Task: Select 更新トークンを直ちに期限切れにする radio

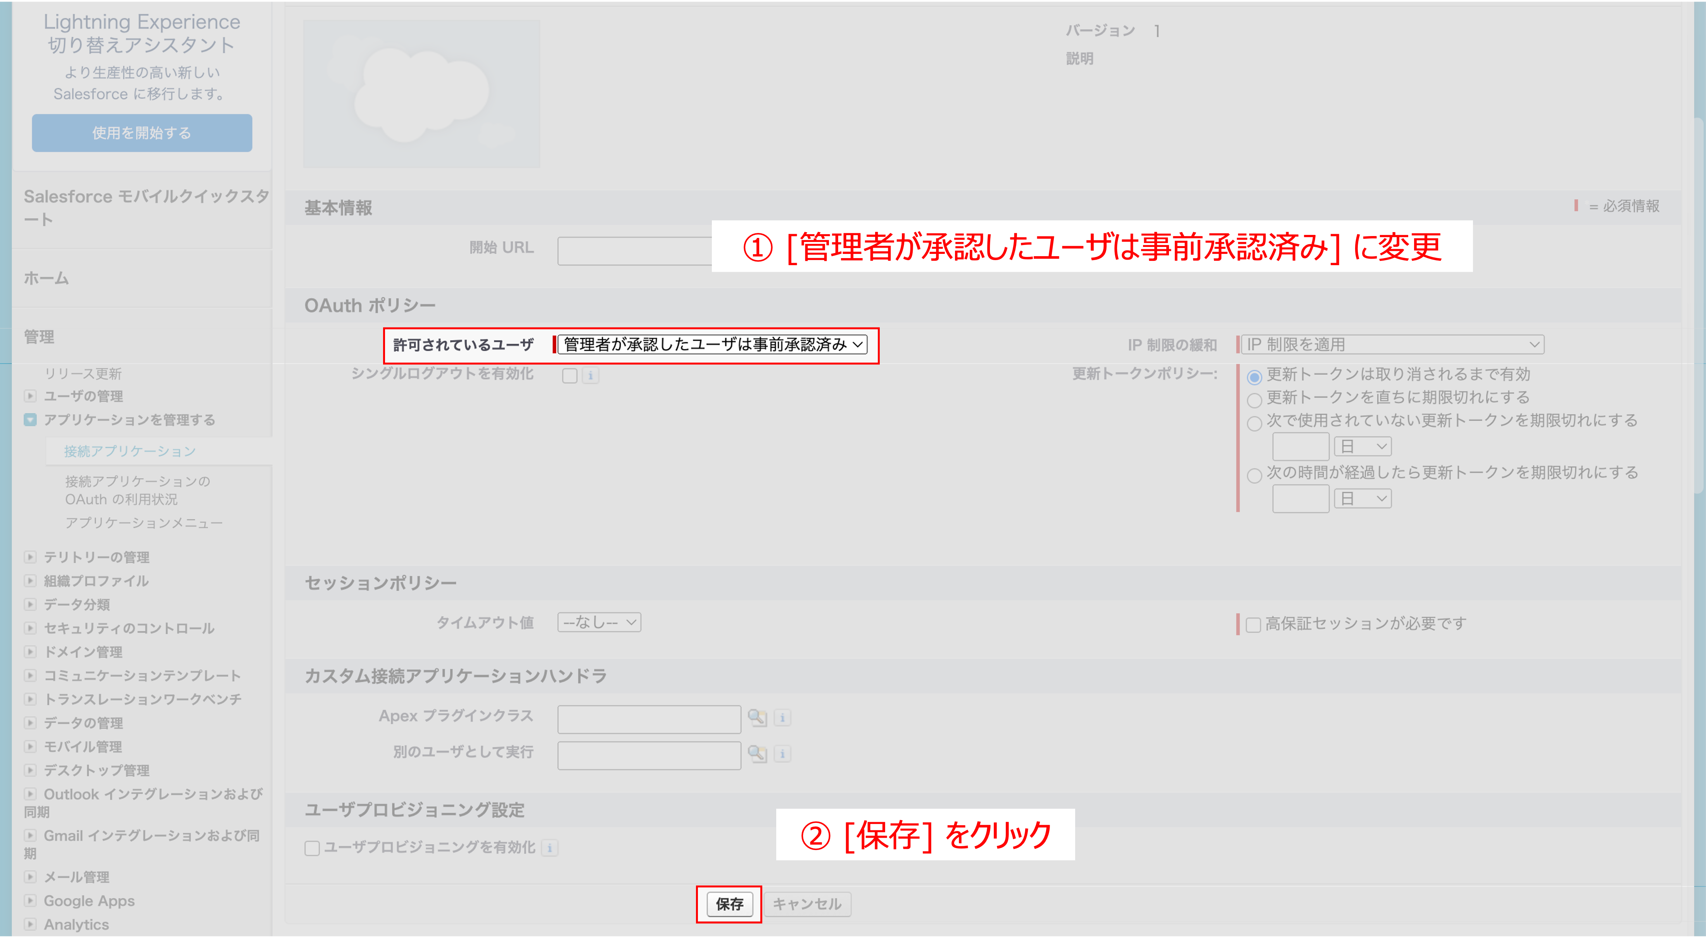Action: tap(1254, 400)
